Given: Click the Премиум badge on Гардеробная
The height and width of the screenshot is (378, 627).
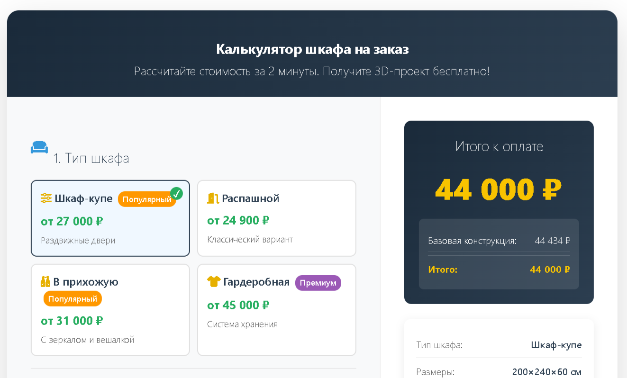Looking at the screenshot, I should coord(318,283).
